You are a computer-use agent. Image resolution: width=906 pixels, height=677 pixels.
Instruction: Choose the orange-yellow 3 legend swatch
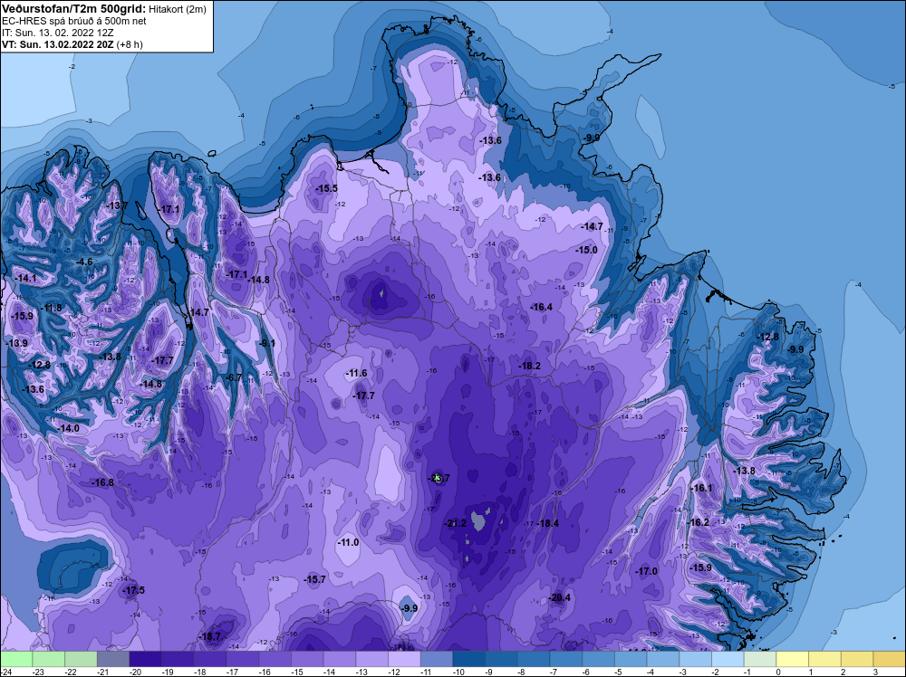[x=890, y=659]
